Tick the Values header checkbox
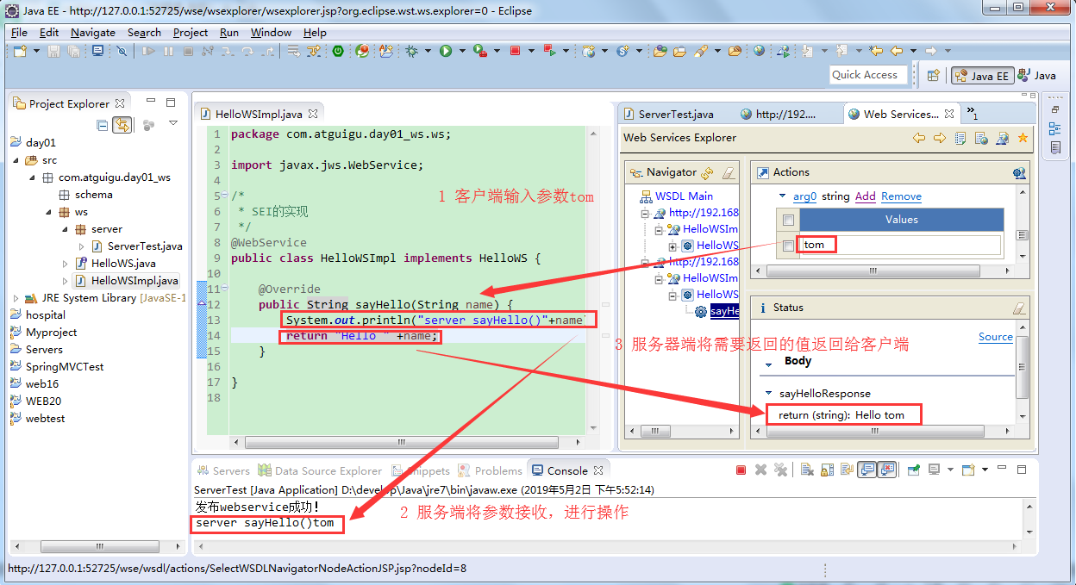The image size is (1076, 585). [788, 221]
